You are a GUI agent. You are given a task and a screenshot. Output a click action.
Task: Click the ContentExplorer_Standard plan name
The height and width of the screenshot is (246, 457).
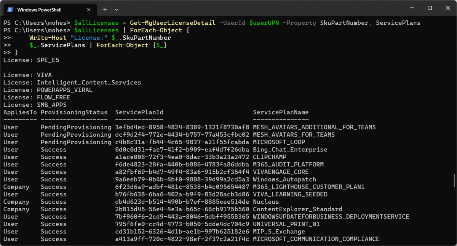tap(297, 209)
